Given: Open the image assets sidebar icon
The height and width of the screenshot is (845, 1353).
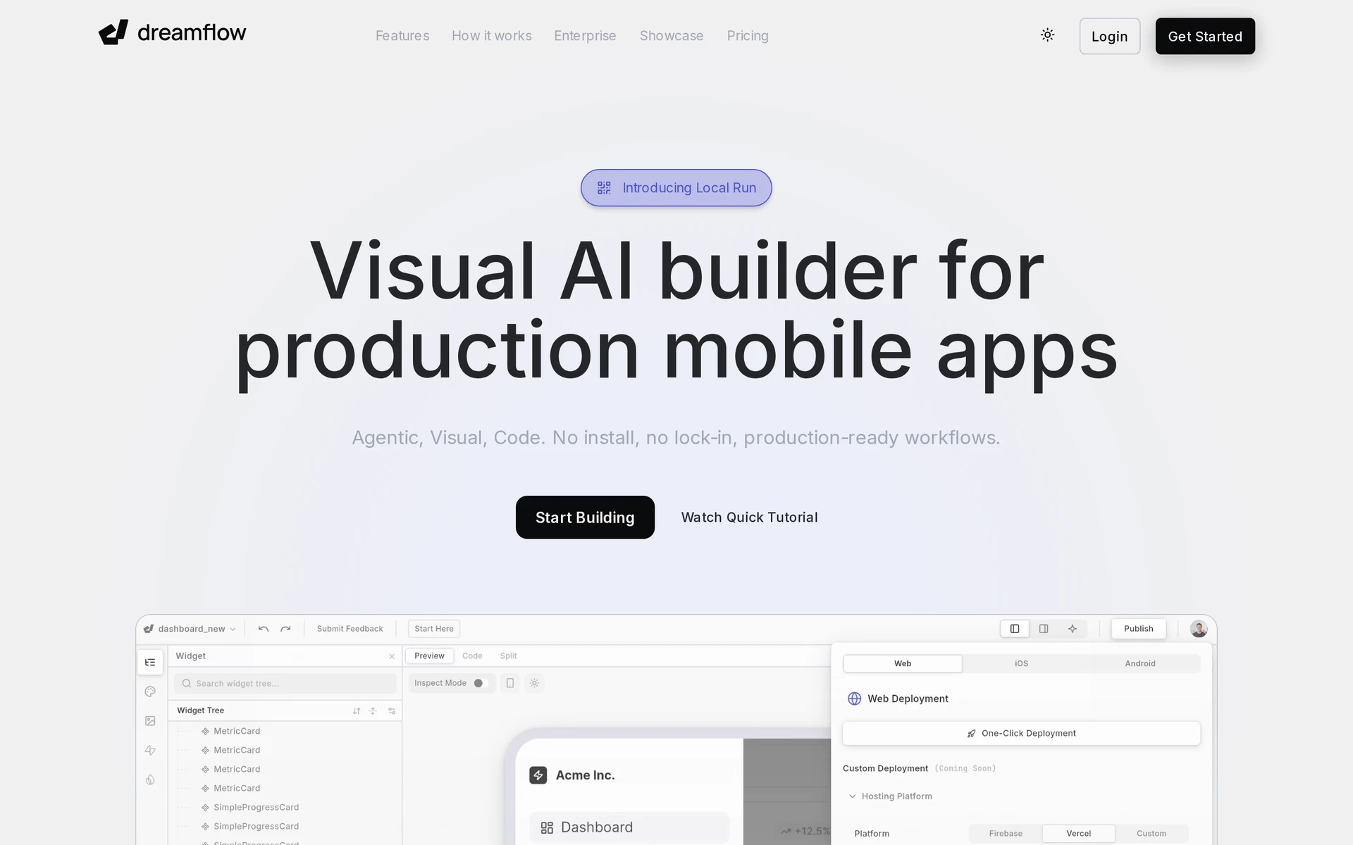Looking at the screenshot, I should tap(150, 721).
